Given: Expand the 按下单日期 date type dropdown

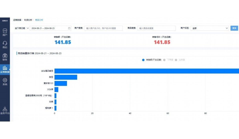Looking at the screenshot, I should 21,28.
